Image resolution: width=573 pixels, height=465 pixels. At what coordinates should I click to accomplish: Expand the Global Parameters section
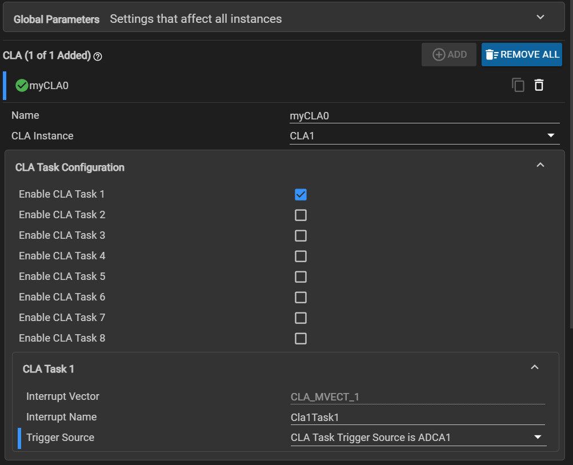540,17
